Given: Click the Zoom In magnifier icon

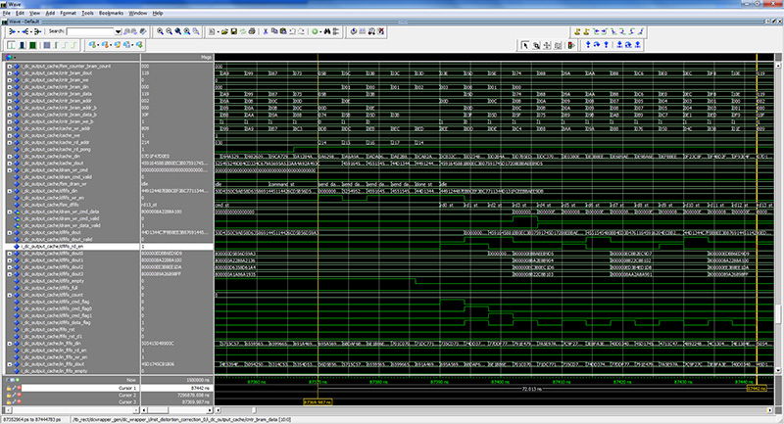Looking at the screenshot, I should pos(159,31).
